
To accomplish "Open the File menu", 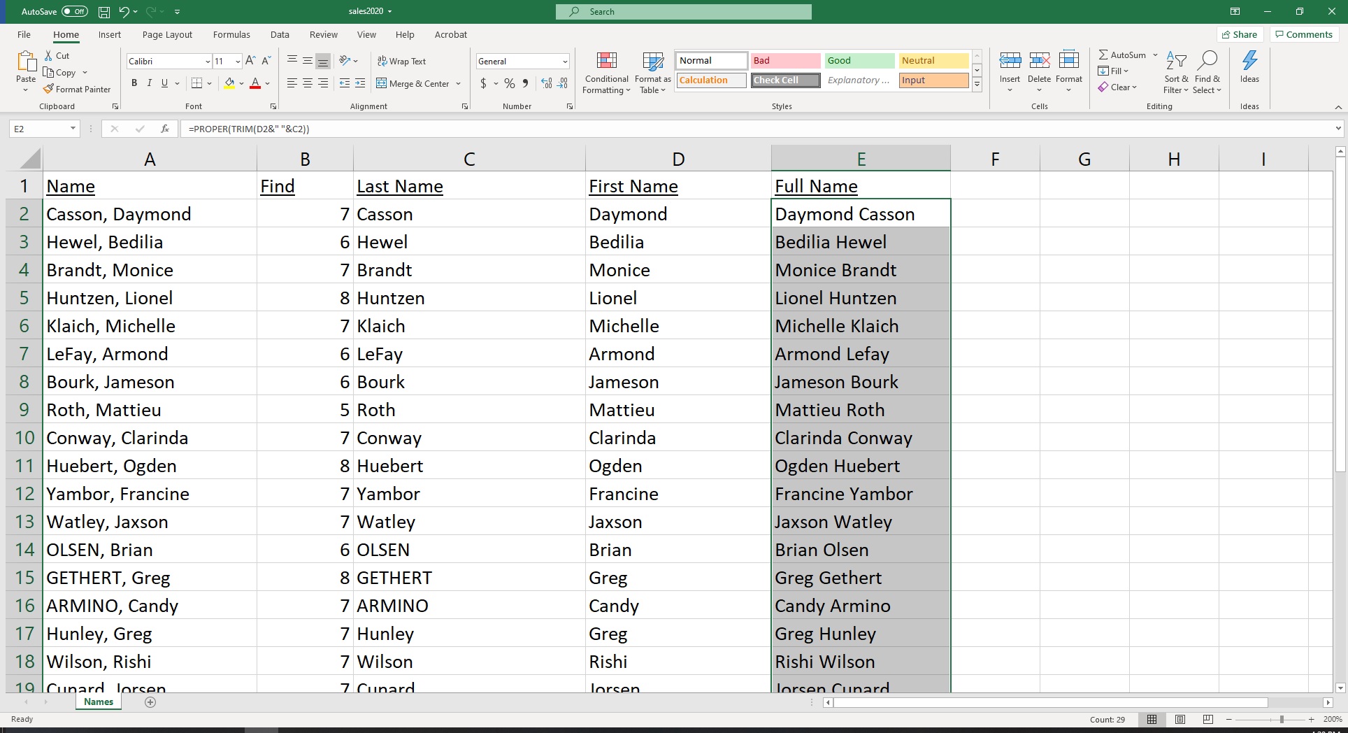I will pyautogui.click(x=24, y=34).
